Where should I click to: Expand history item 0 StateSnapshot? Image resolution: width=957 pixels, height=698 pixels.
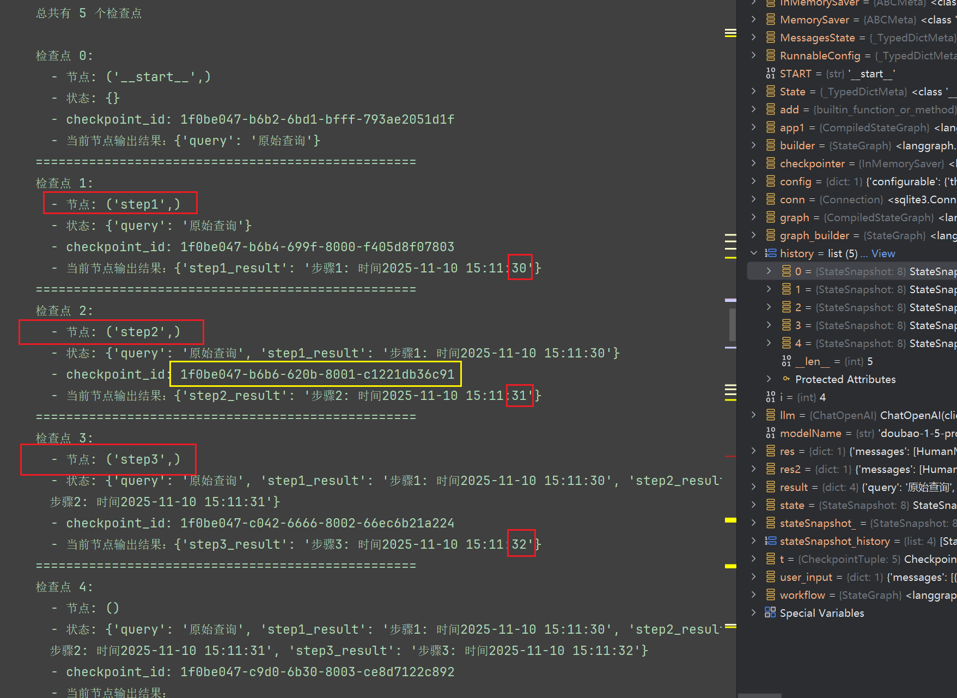point(769,271)
